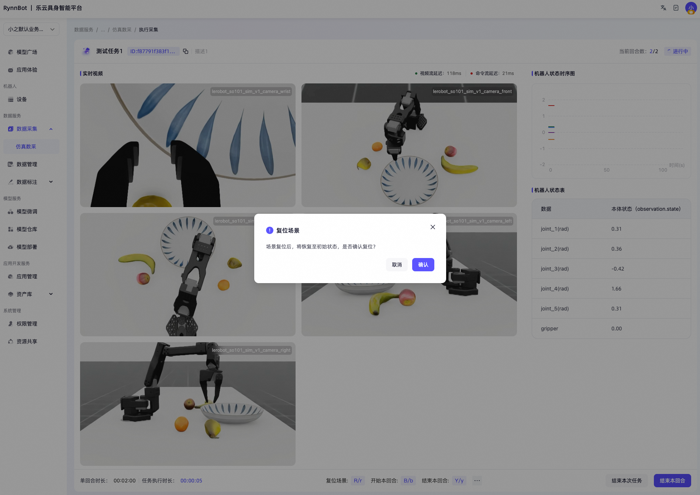Copy the task ID with the copy icon
This screenshot has height=495, width=700.
(186, 51)
